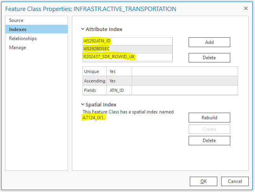Viewport: 255px width, 192px height.
Task: Close the Feature Class Properties window
Action: pos(246,8)
